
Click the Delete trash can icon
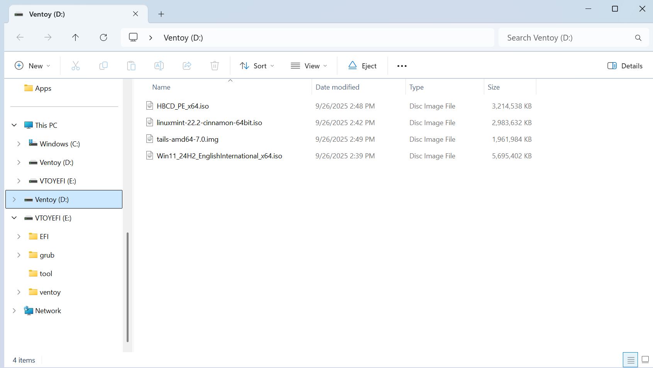[215, 66]
